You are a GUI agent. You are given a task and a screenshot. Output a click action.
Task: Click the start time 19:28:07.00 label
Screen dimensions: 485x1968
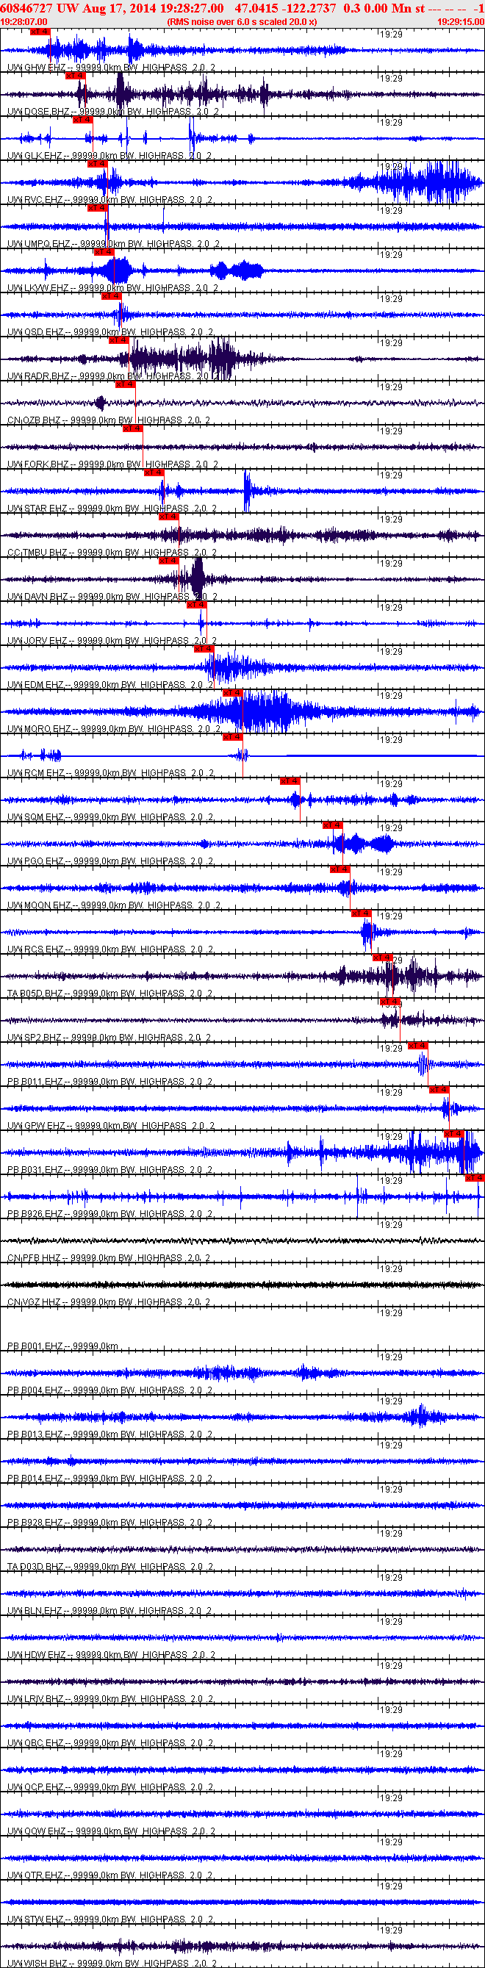tap(24, 22)
